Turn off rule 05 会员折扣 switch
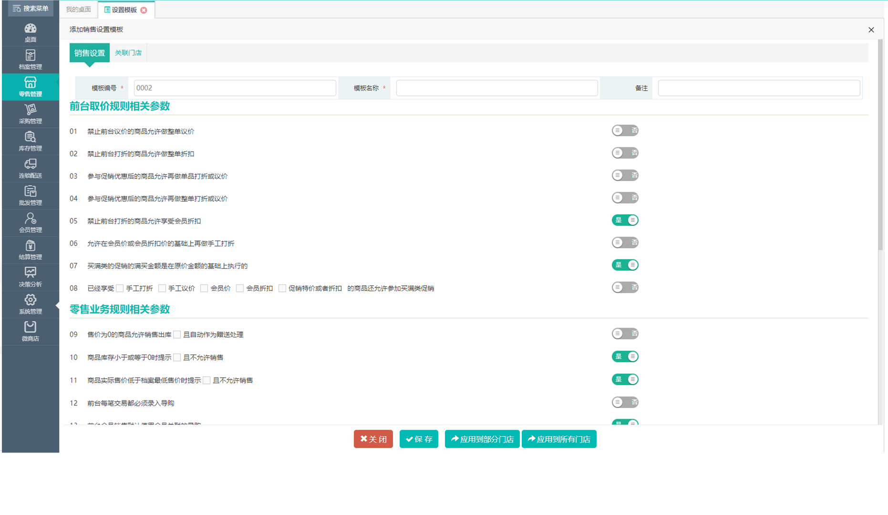888x515 pixels. tap(625, 220)
